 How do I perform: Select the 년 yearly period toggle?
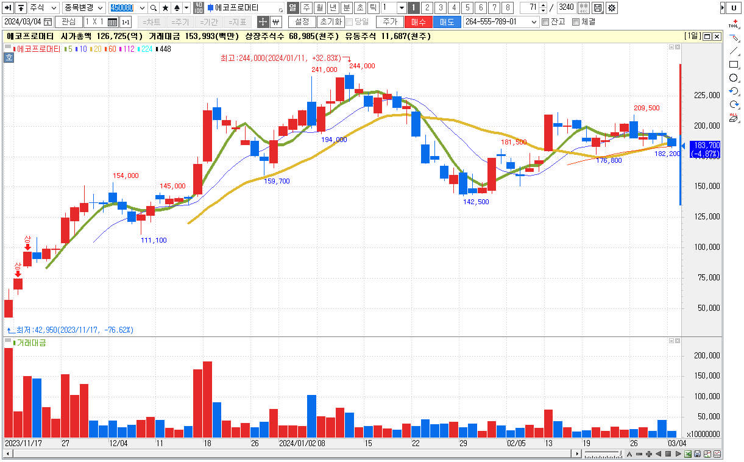click(333, 8)
